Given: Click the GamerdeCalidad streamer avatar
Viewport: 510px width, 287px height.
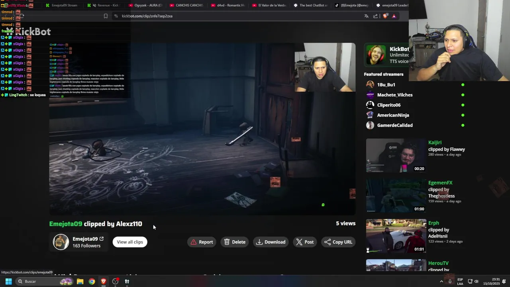Looking at the screenshot, I should tap(370, 125).
